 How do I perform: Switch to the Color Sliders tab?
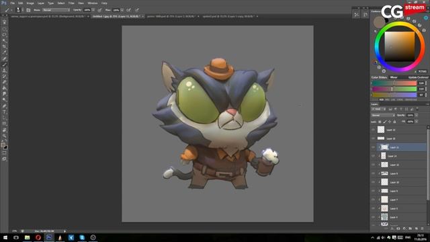pyautogui.click(x=379, y=77)
